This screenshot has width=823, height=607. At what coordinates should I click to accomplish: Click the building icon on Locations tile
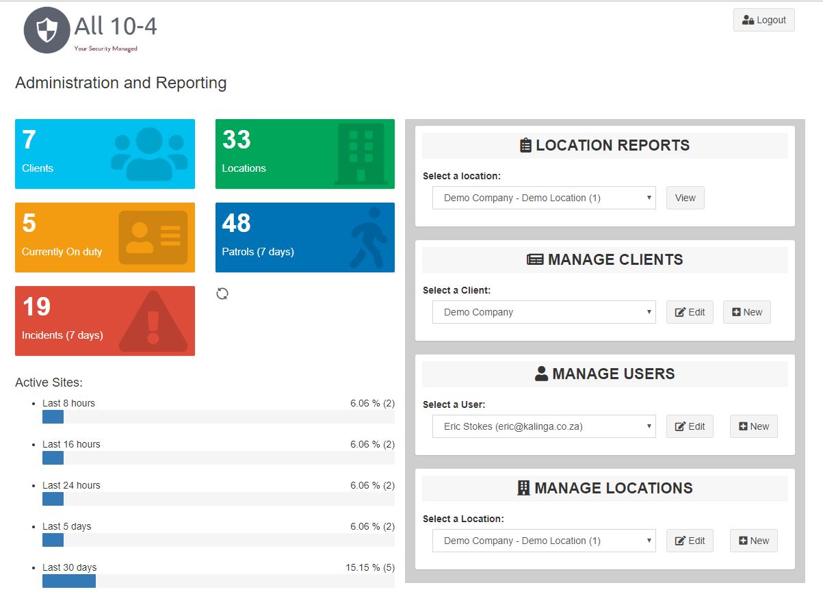361,154
